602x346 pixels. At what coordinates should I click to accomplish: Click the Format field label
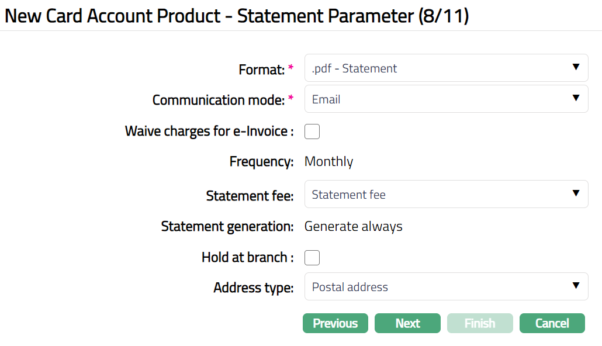(x=261, y=70)
